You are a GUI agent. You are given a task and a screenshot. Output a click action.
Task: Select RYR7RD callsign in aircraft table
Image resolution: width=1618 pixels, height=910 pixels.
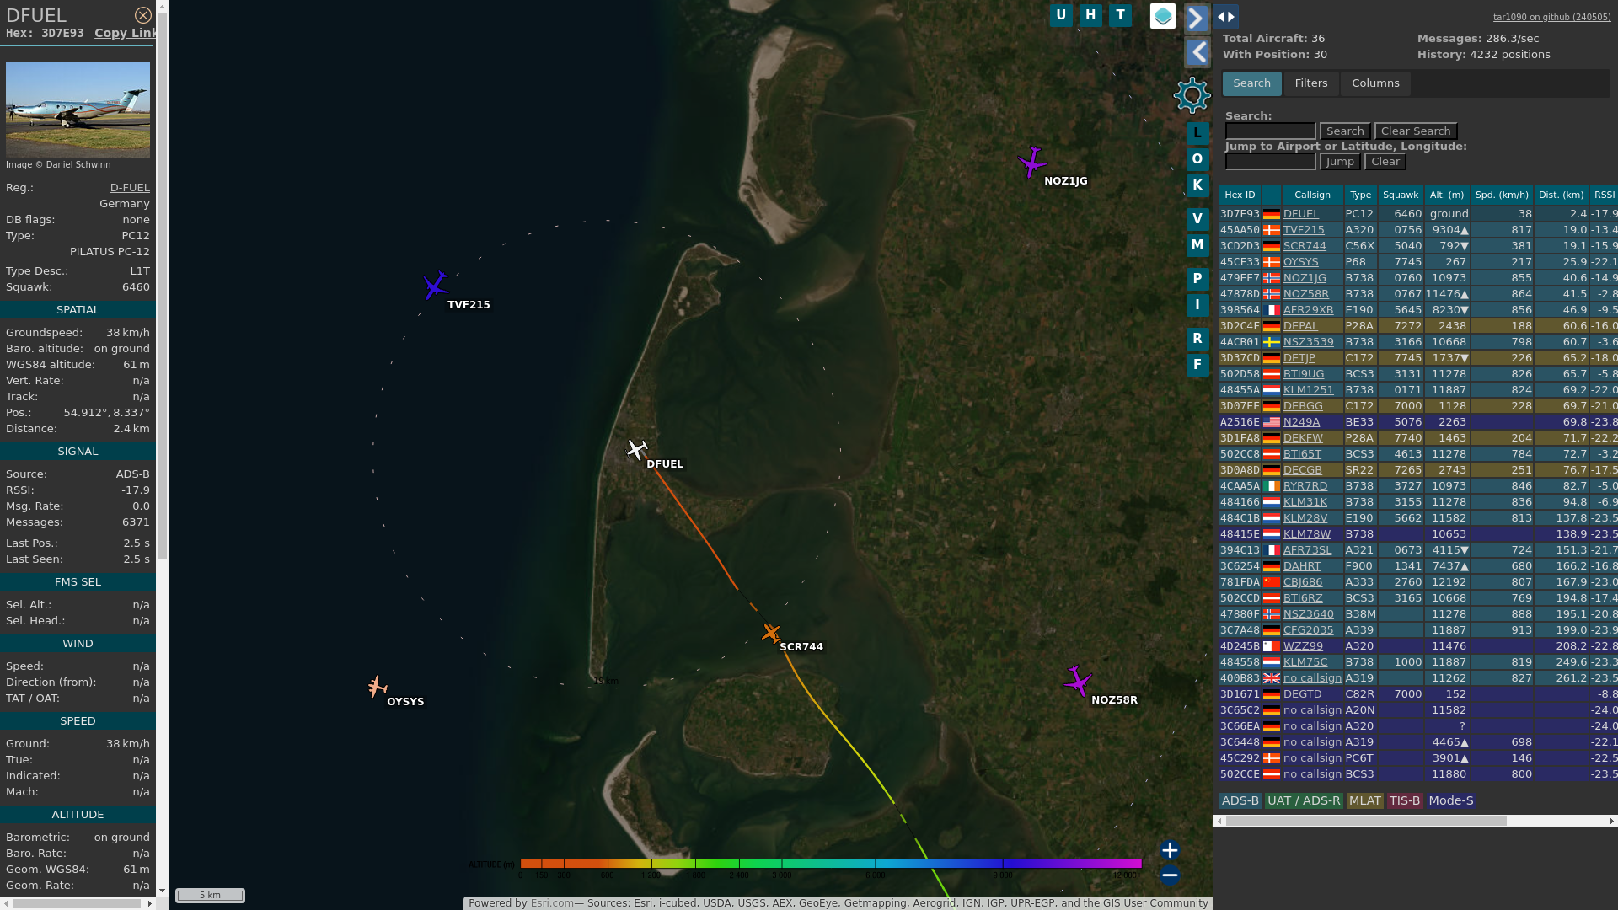pos(1305,486)
